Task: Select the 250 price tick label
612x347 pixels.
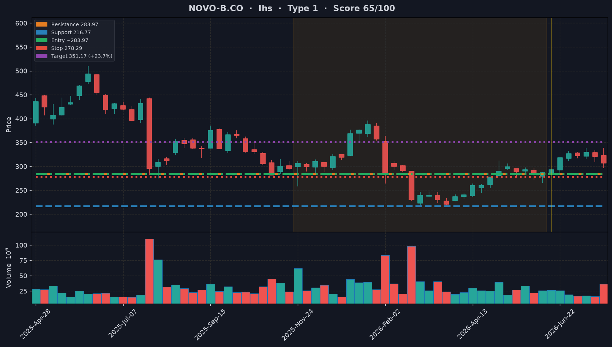Action: tap(21, 190)
